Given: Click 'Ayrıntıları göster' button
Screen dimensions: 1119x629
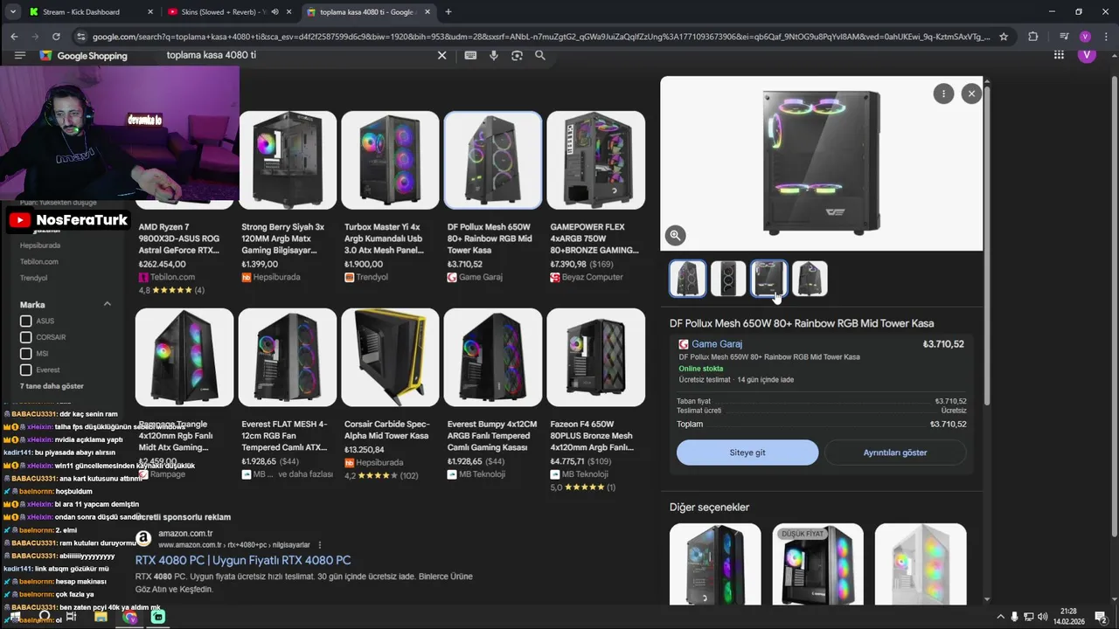Looking at the screenshot, I should point(895,453).
